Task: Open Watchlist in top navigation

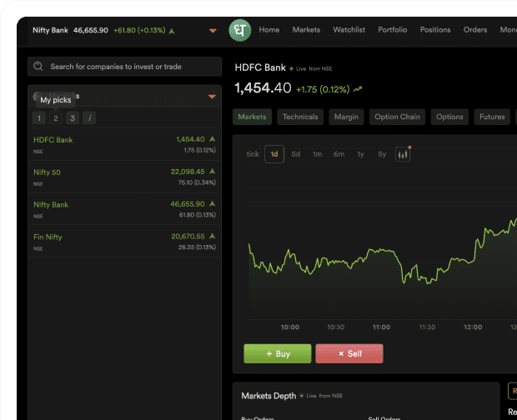Action: click(349, 30)
